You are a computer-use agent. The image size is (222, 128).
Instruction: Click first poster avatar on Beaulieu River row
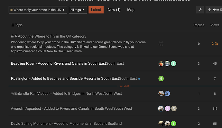(x=161, y=64)
